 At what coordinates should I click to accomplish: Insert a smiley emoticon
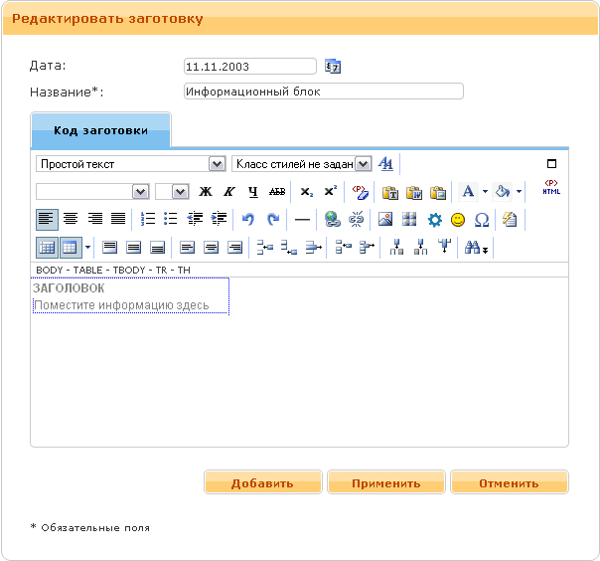pos(458,219)
